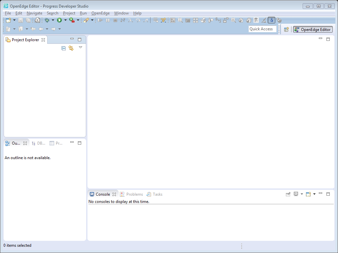Switch to the DB... tab
The height and width of the screenshot is (253, 338).
[x=38, y=143]
